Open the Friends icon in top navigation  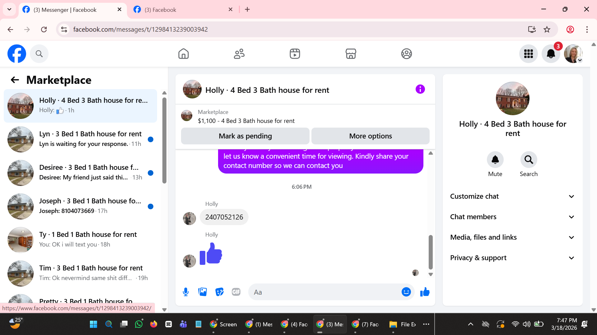(x=239, y=54)
